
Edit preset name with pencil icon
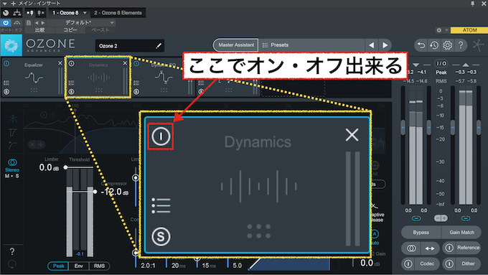tap(159, 46)
